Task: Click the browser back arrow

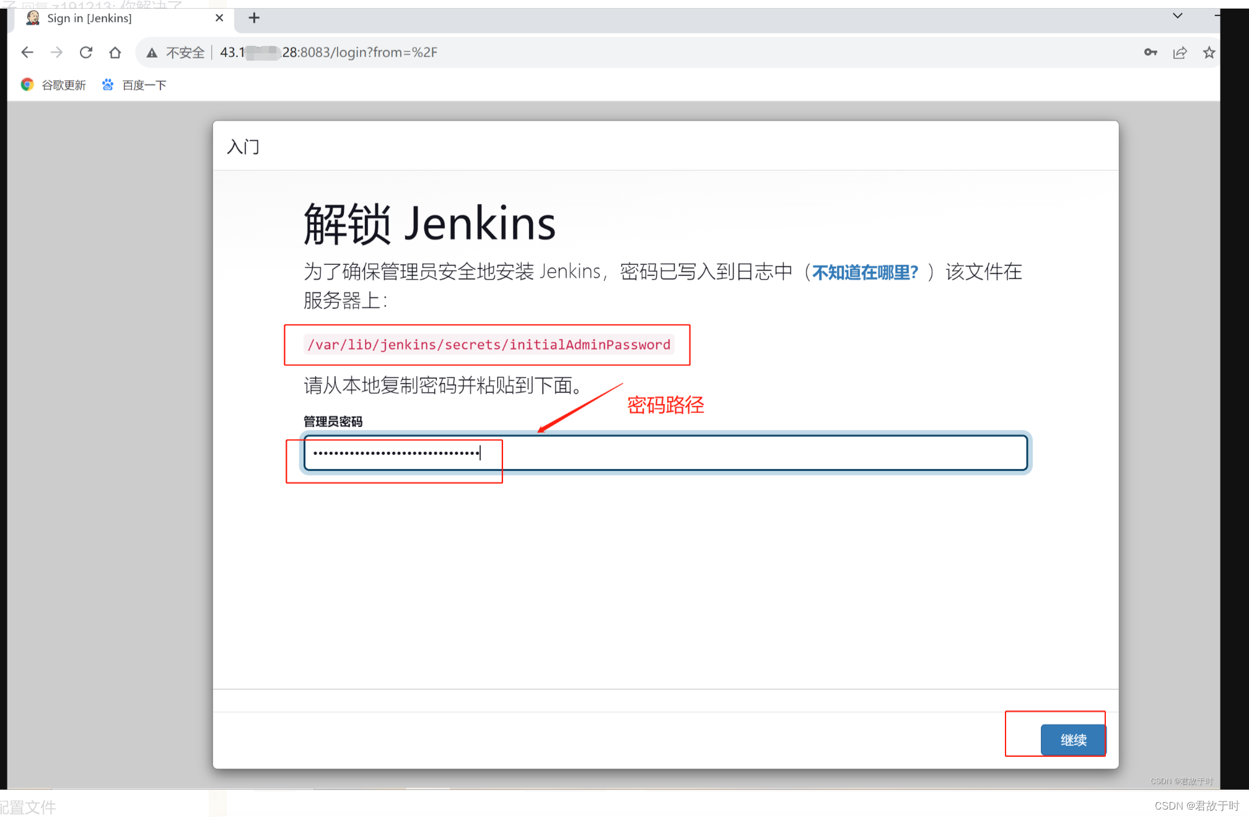Action: tap(27, 53)
